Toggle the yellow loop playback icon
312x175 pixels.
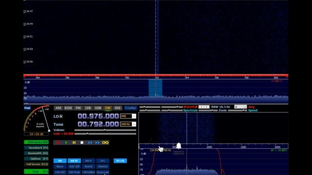click(x=105, y=142)
